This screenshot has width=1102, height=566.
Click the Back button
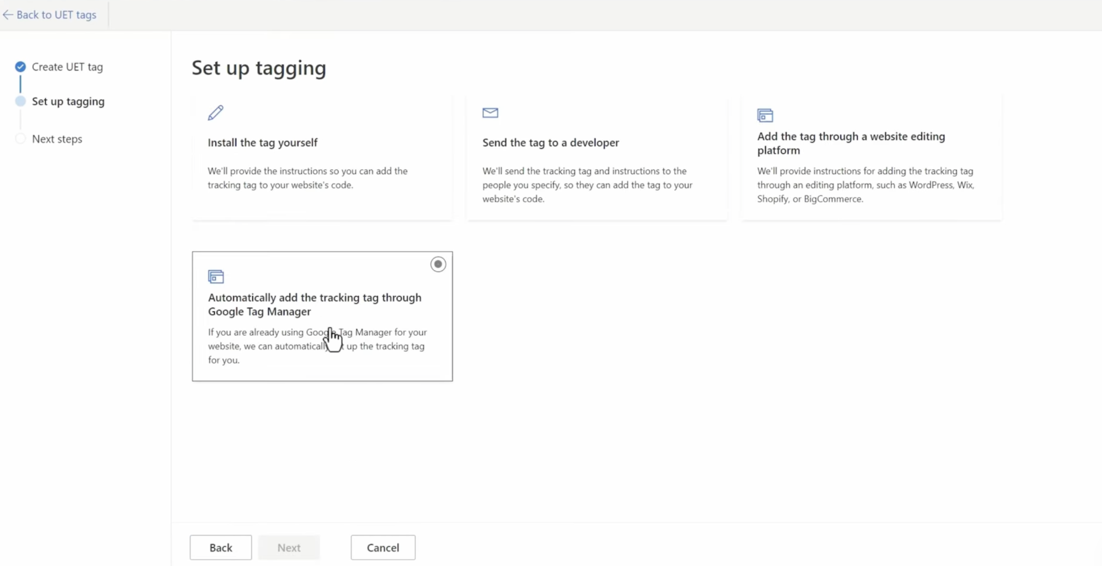pos(221,547)
